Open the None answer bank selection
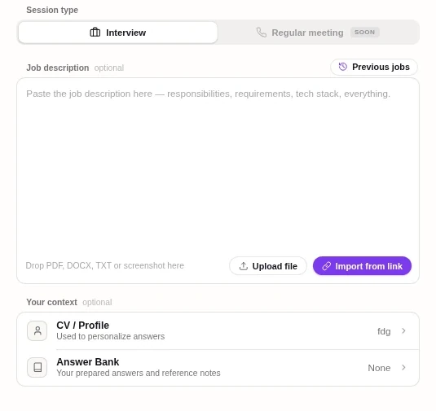The image size is (436, 411). (x=379, y=368)
